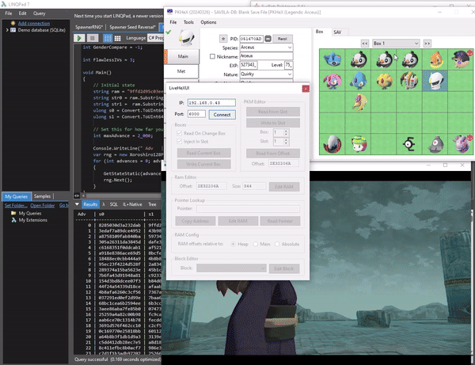Viewport: 475px width, 365px height.
Task: Click the Set Folder... link
Action: (x=16, y=205)
